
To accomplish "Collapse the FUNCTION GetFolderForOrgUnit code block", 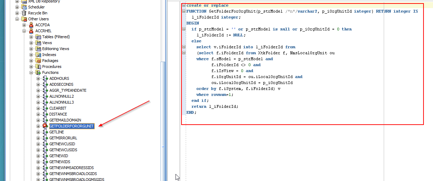I will pos(184,11).
